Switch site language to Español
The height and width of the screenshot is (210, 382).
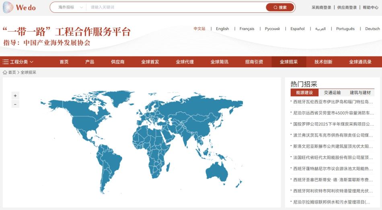298,28
